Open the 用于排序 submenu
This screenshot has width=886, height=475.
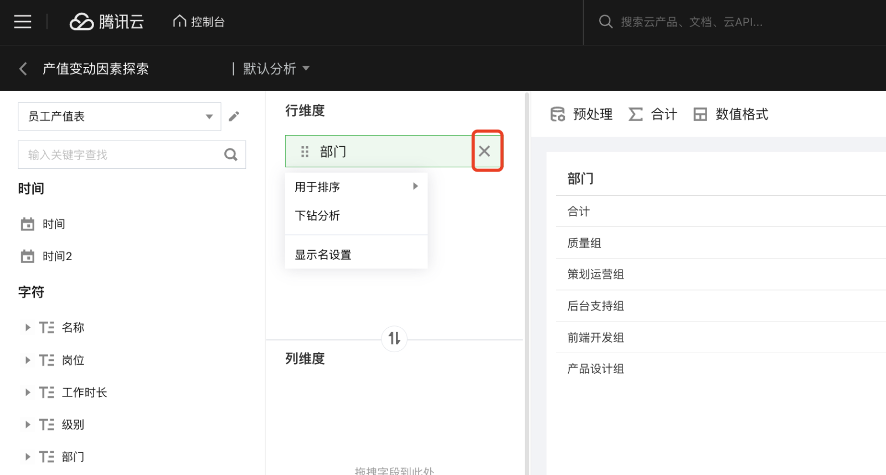click(356, 187)
